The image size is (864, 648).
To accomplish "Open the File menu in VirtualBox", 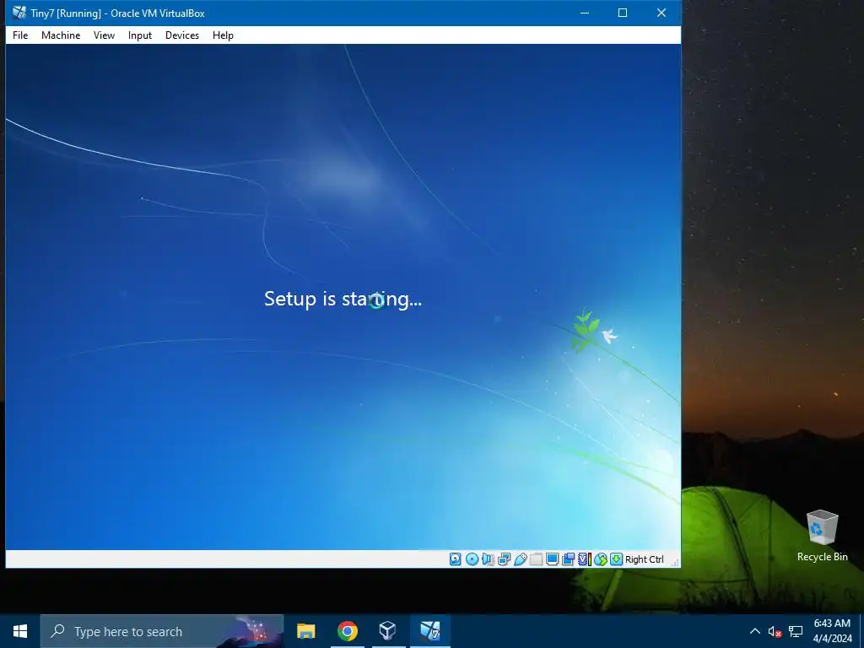I will pos(20,35).
